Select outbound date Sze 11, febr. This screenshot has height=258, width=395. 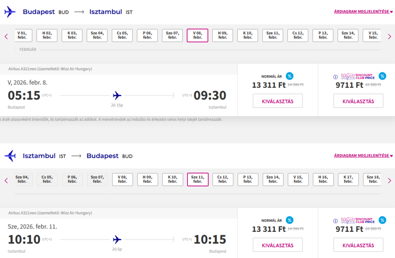pyautogui.click(x=273, y=35)
